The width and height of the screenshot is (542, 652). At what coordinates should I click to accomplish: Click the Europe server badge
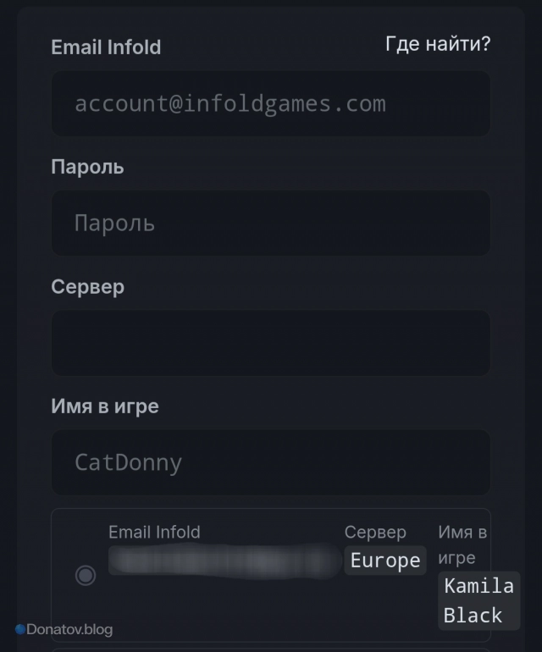coord(385,561)
